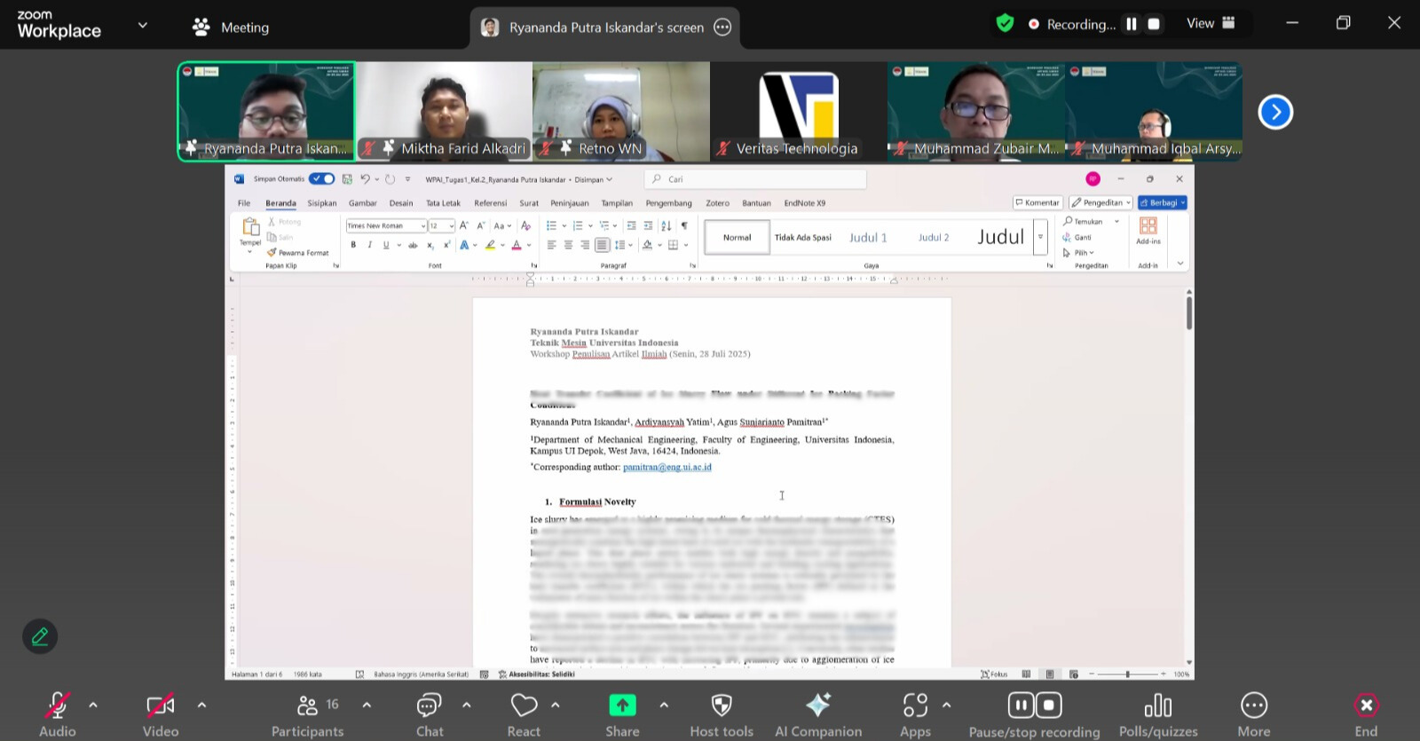Viewport: 1420px width, 741px height.
Task: Unmute the microphone with Audio button
Action: click(57, 706)
